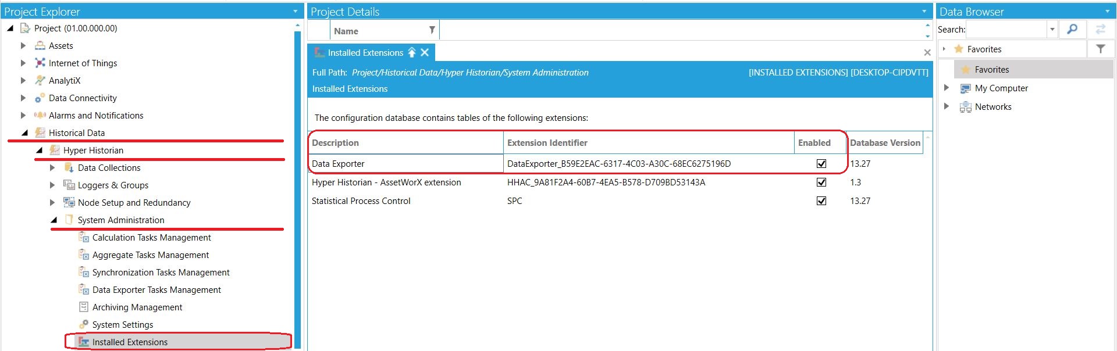1117x351 pixels.
Task: Select the Archiving Management tree item
Action: point(137,307)
